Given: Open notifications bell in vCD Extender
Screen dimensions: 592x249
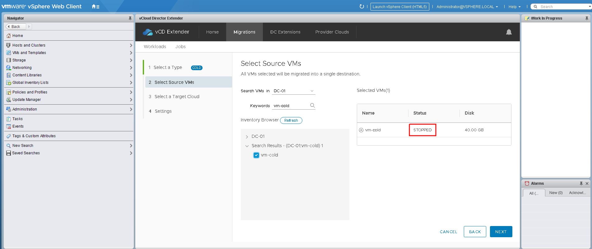Looking at the screenshot, I should point(509,32).
